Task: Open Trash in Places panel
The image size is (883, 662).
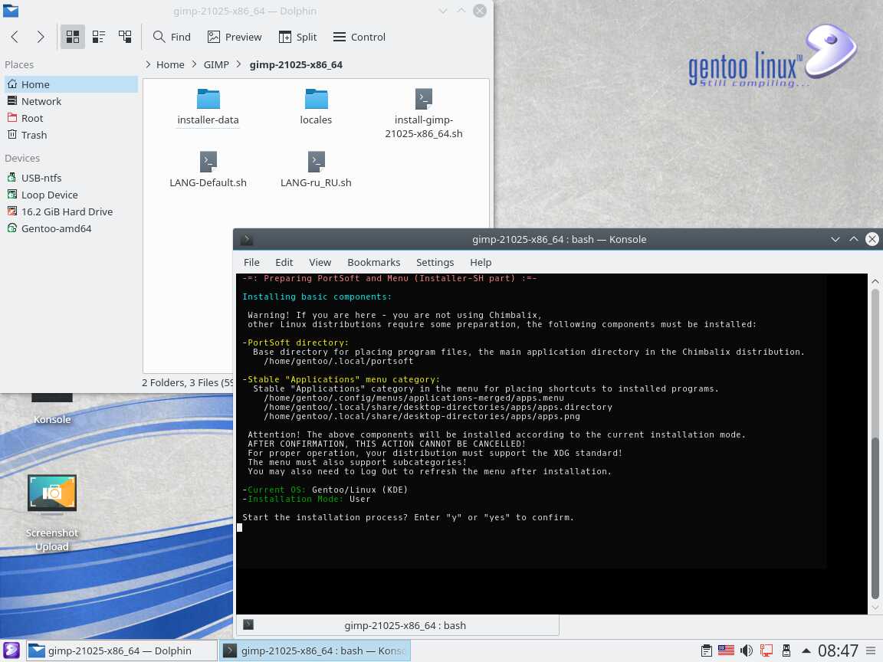Action: pyautogui.click(x=71, y=135)
